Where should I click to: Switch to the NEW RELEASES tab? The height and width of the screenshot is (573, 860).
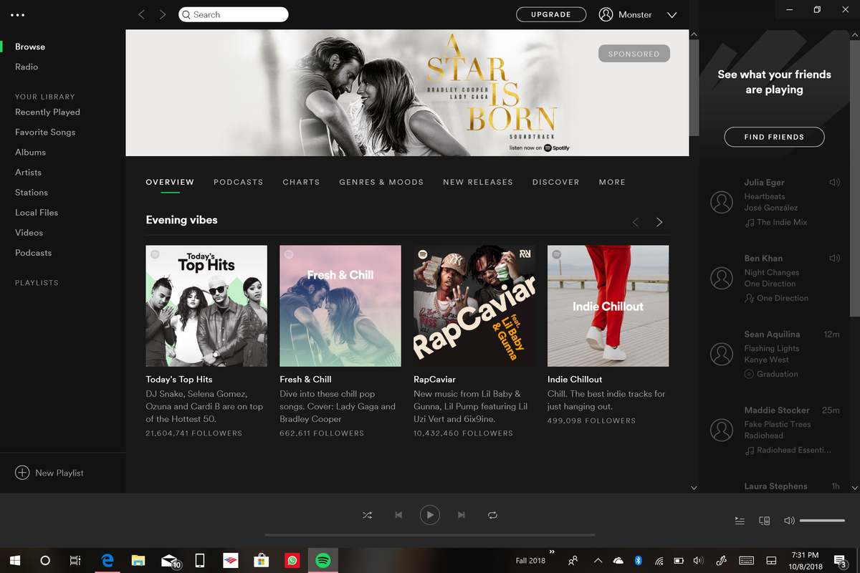(x=478, y=182)
